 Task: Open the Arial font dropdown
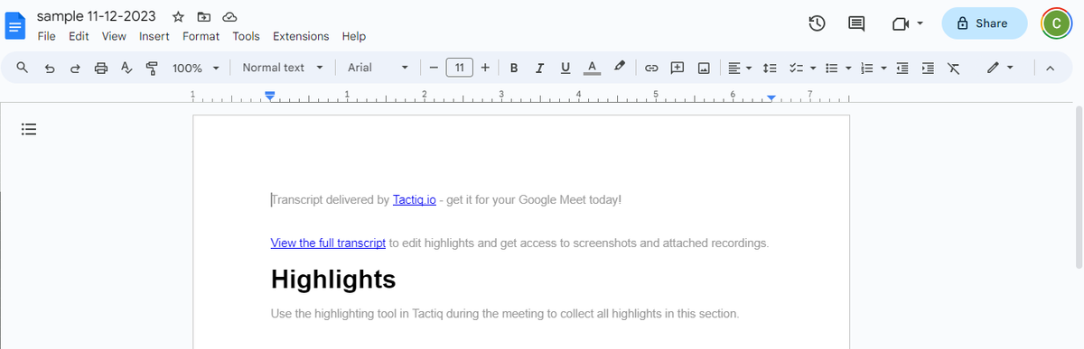tap(378, 68)
